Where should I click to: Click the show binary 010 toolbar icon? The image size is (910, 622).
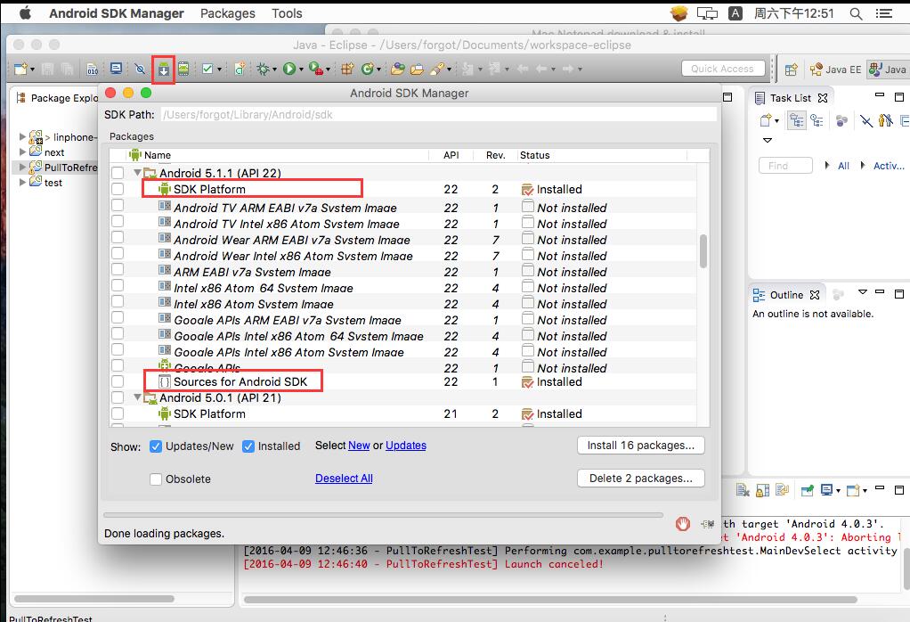pyautogui.click(x=93, y=70)
